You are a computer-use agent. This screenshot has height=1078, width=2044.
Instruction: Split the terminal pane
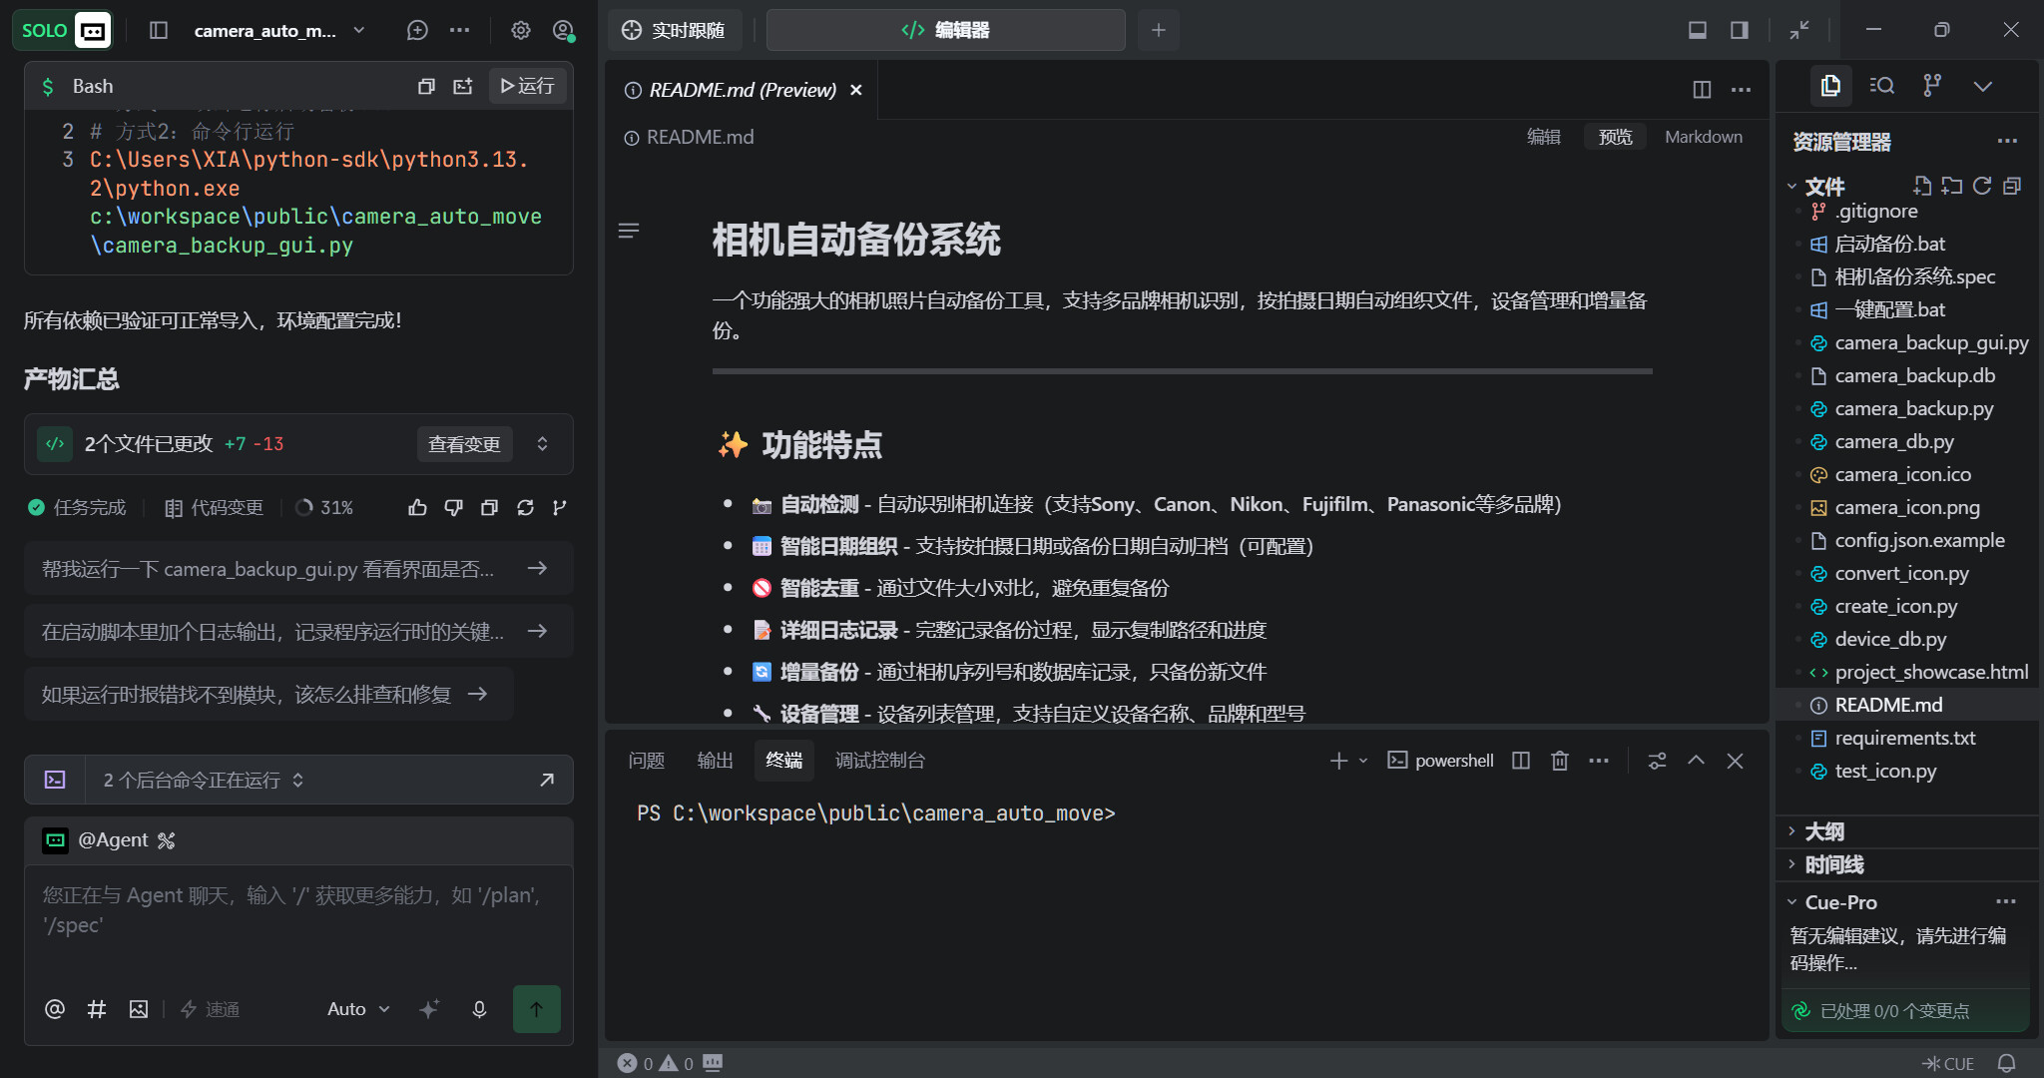click(x=1521, y=761)
